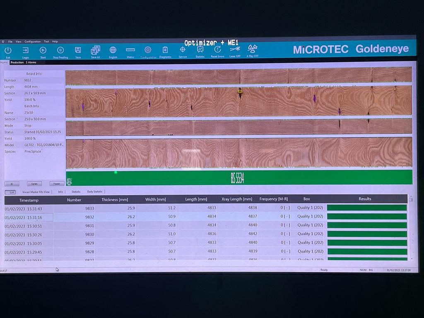Select timestamp 01/02/2023 15:30:05 row
424x318 pixels.
point(206,243)
